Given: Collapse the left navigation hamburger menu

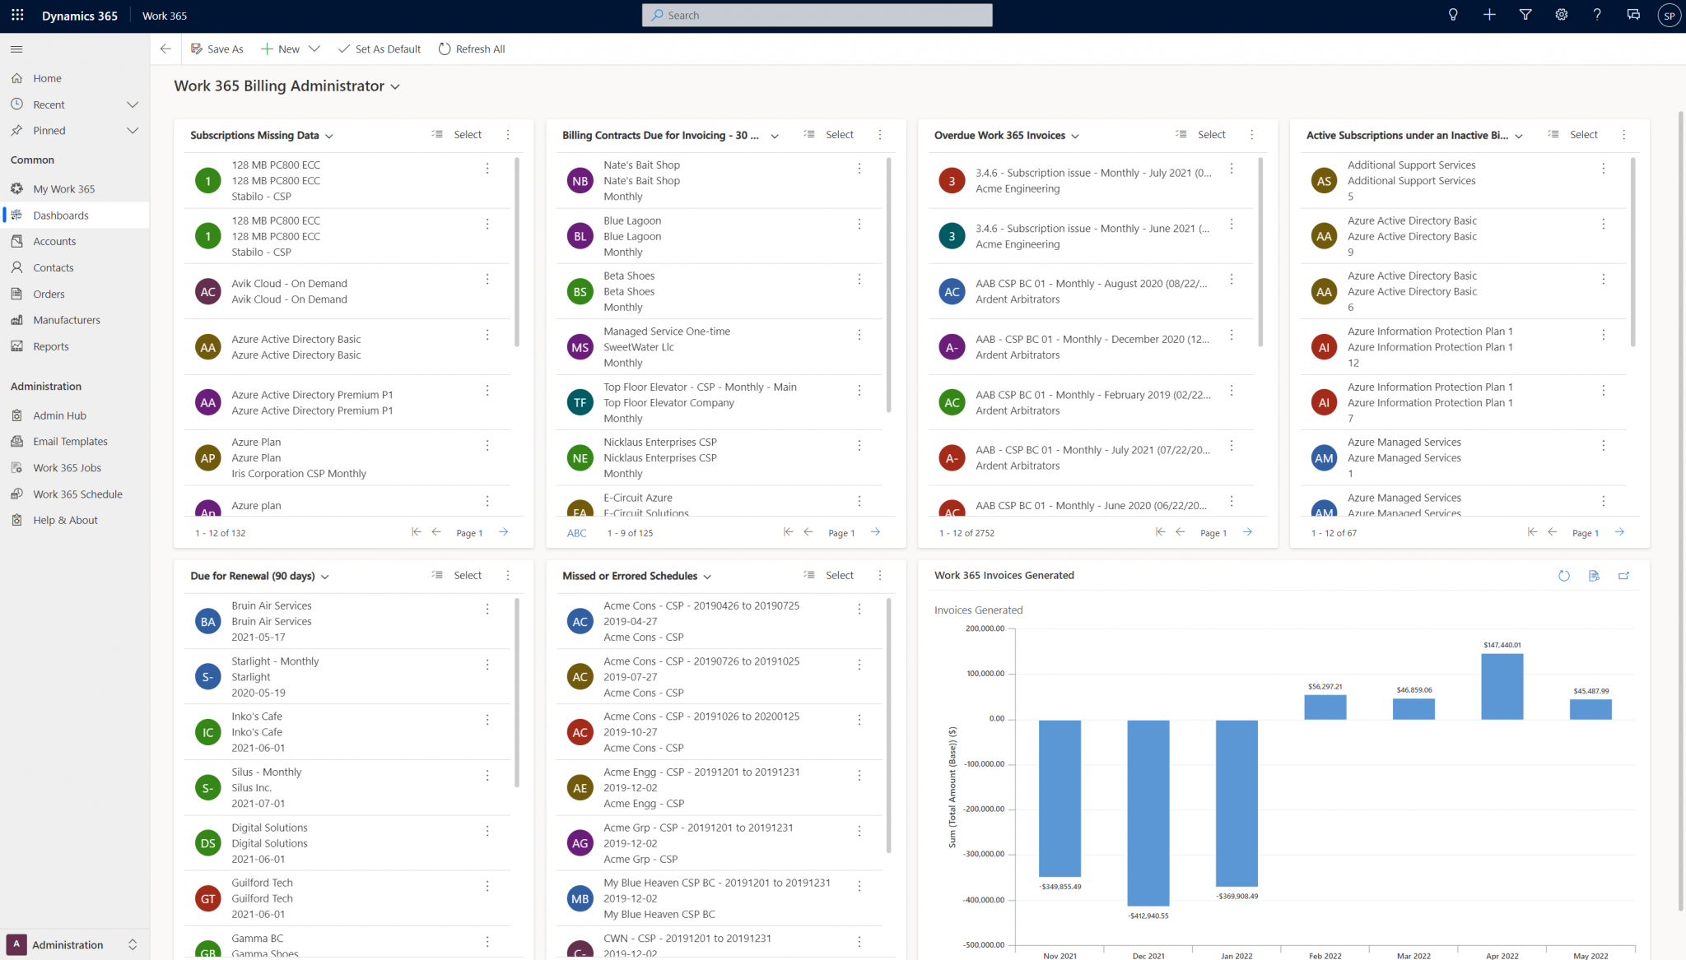Looking at the screenshot, I should pos(16,49).
